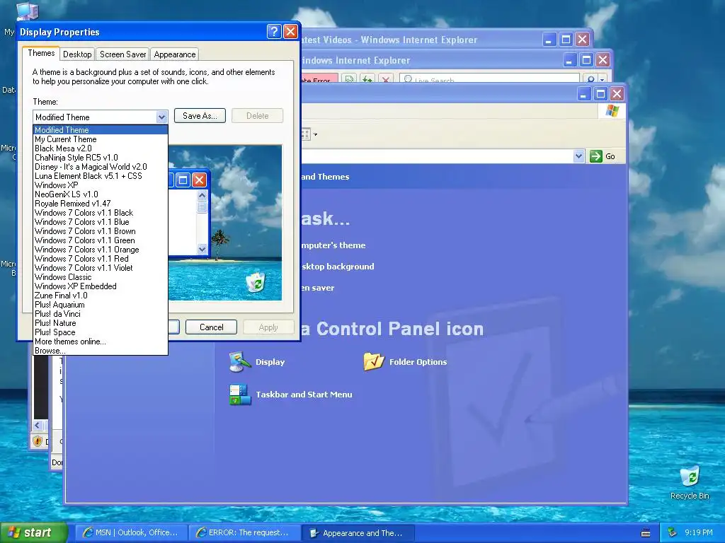The height and width of the screenshot is (543, 725).
Task: Click the preview window scrollbar down arrow
Action: pyautogui.click(x=202, y=250)
